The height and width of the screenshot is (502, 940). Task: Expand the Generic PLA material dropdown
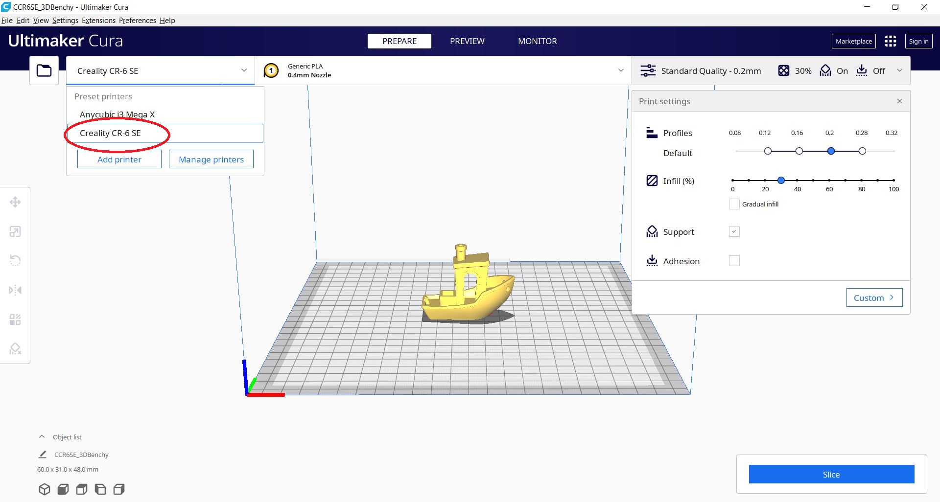click(x=621, y=70)
